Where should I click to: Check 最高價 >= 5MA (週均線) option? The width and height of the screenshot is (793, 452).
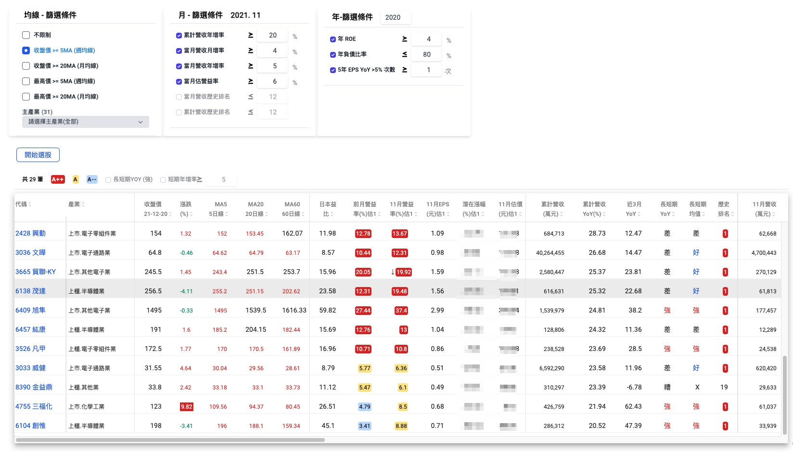coord(26,81)
